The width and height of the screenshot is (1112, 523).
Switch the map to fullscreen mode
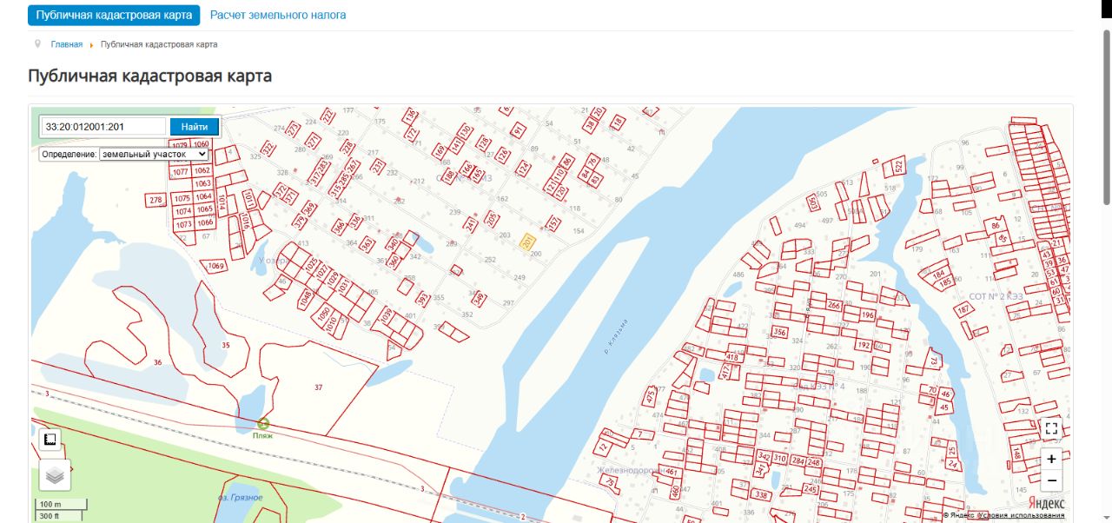point(1051,428)
